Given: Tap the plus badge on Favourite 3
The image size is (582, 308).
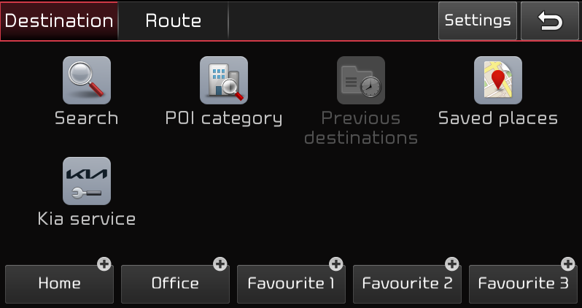Looking at the screenshot, I should click(x=568, y=264).
